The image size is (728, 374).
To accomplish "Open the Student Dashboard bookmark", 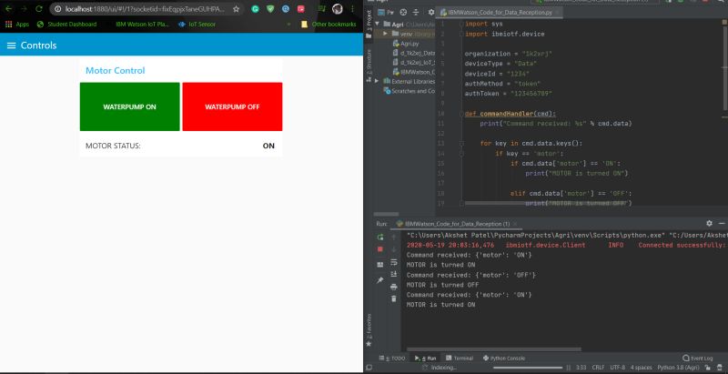I will pos(67,25).
